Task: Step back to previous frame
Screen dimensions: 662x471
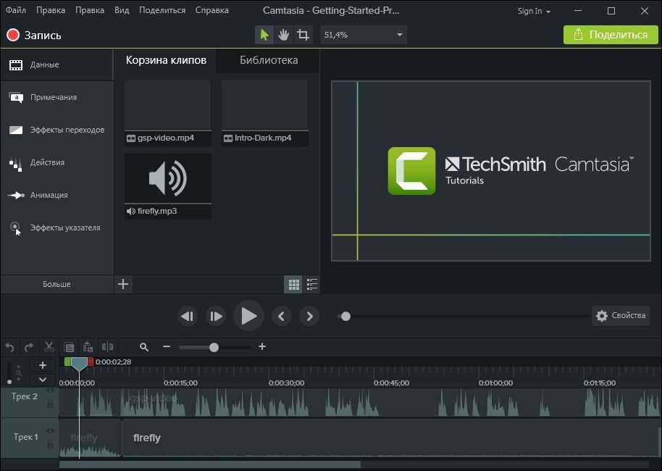Action: 188,316
